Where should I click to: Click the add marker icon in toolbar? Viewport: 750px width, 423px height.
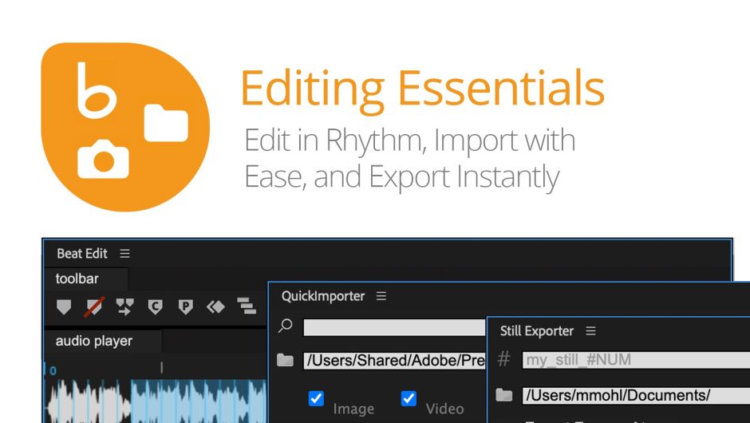(x=64, y=306)
